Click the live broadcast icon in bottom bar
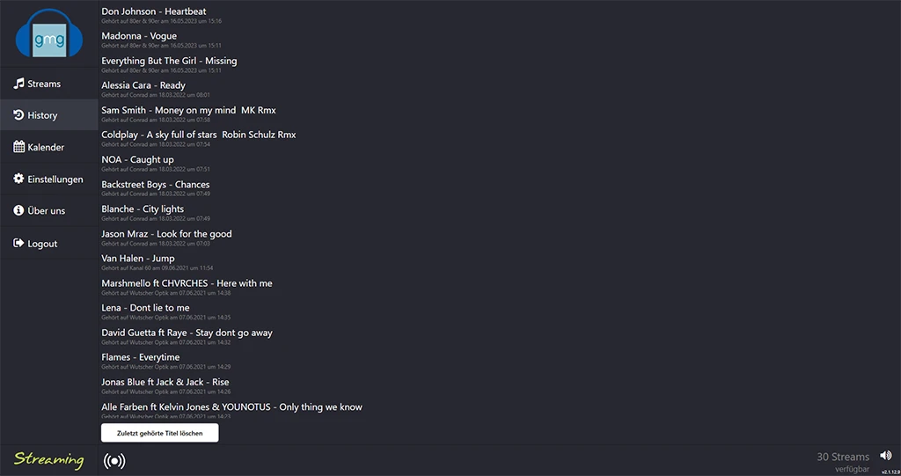The image size is (901, 476). [114, 460]
